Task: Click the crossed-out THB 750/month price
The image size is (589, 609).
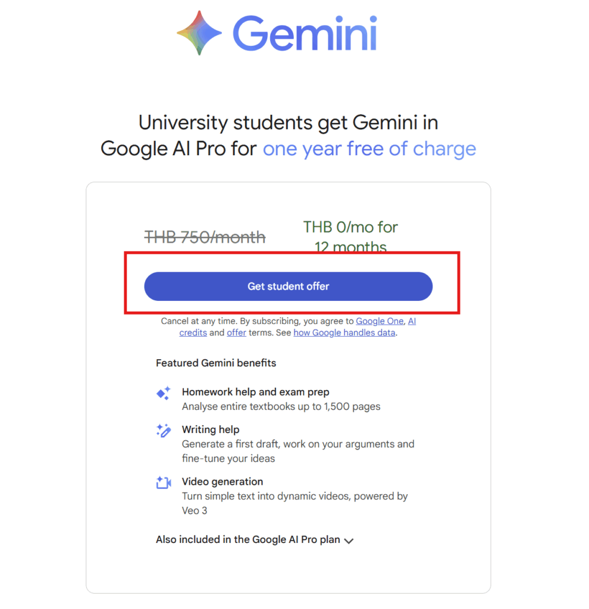Action: click(205, 237)
